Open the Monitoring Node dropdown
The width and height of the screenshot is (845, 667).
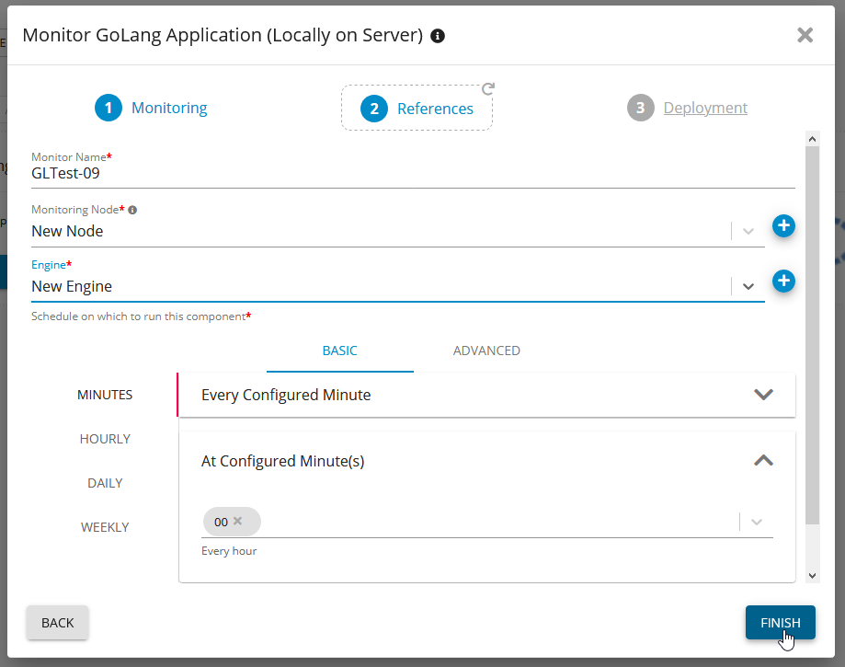click(x=748, y=231)
